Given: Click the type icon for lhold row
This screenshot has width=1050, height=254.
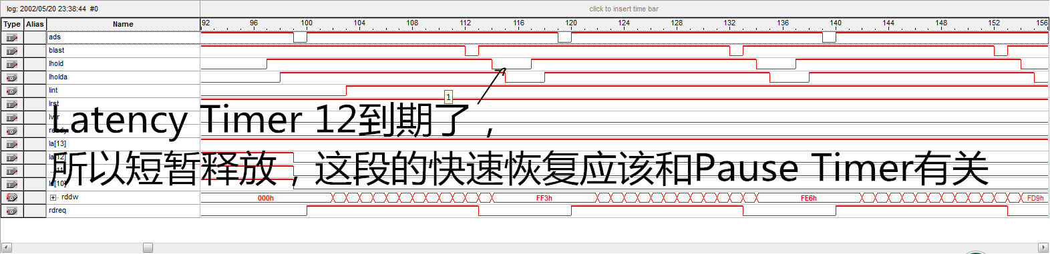Looking at the screenshot, I should click(11, 64).
